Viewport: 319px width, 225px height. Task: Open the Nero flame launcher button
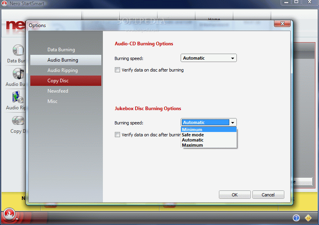(9, 213)
